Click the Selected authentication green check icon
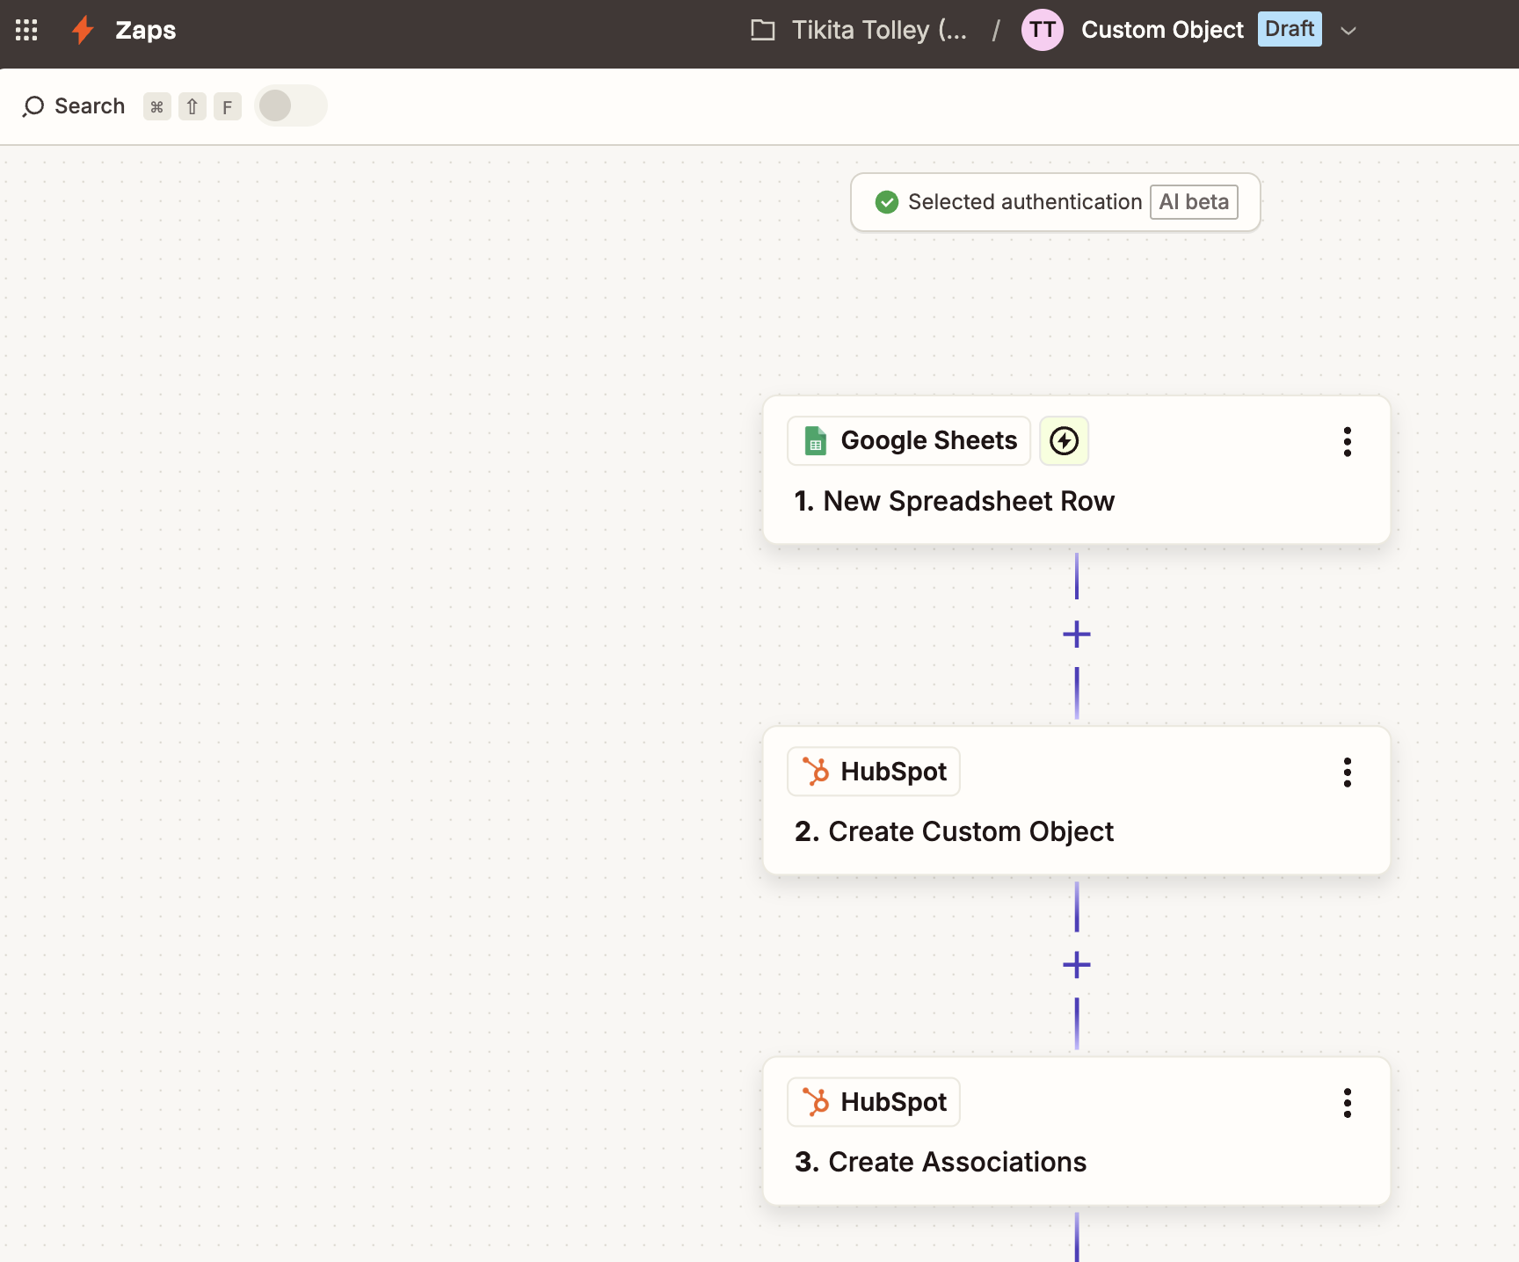 pyautogui.click(x=887, y=202)
